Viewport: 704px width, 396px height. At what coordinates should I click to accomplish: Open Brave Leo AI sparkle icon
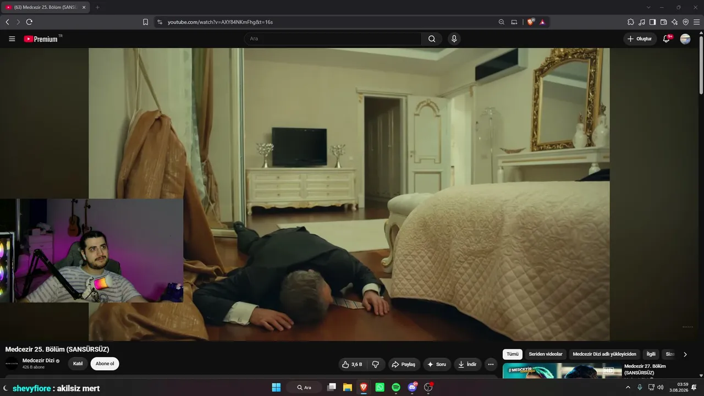(675, 22)
